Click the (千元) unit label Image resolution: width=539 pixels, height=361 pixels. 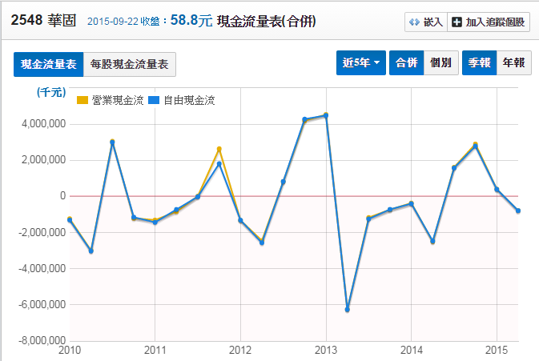click(51, 92)
